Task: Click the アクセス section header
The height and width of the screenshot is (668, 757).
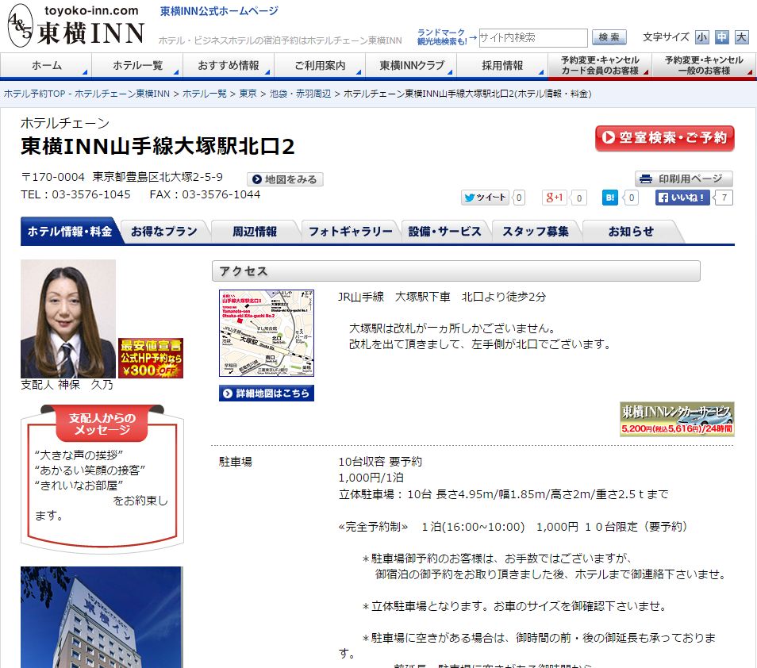Action: pyautogui.click(x=455, y=271)
